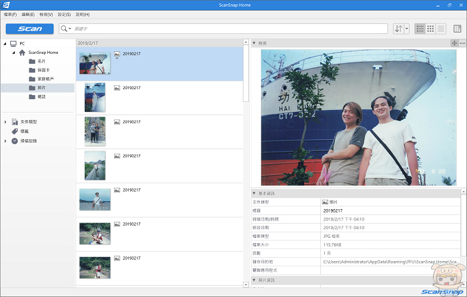Viewport: 467px width, 297px height.
Task: Collapse the ScanSnap Home tree node
Action: [x=14, y=53]
